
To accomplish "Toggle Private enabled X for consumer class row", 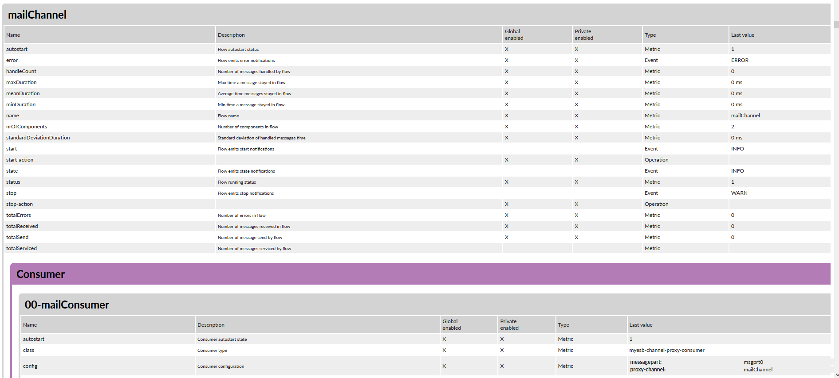I will [x=502, y=350].
